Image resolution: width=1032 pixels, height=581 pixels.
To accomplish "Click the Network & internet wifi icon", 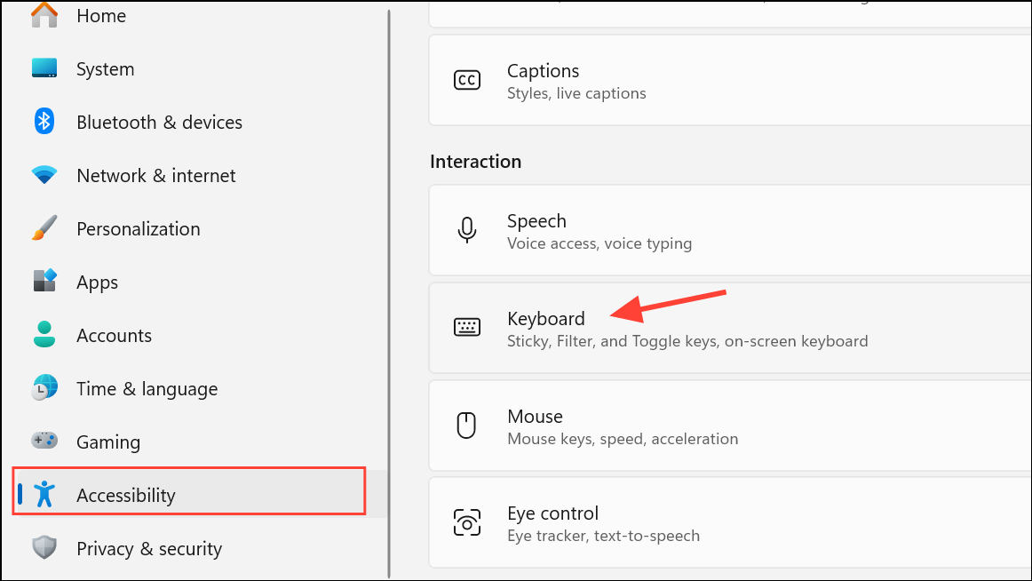I will [44, 175].
